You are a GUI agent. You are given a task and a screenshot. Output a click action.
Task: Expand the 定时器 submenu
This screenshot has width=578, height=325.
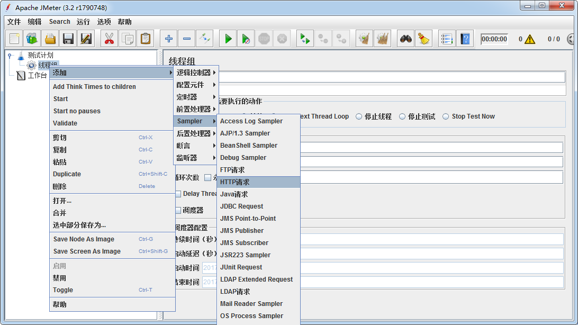tap(195, 97)
